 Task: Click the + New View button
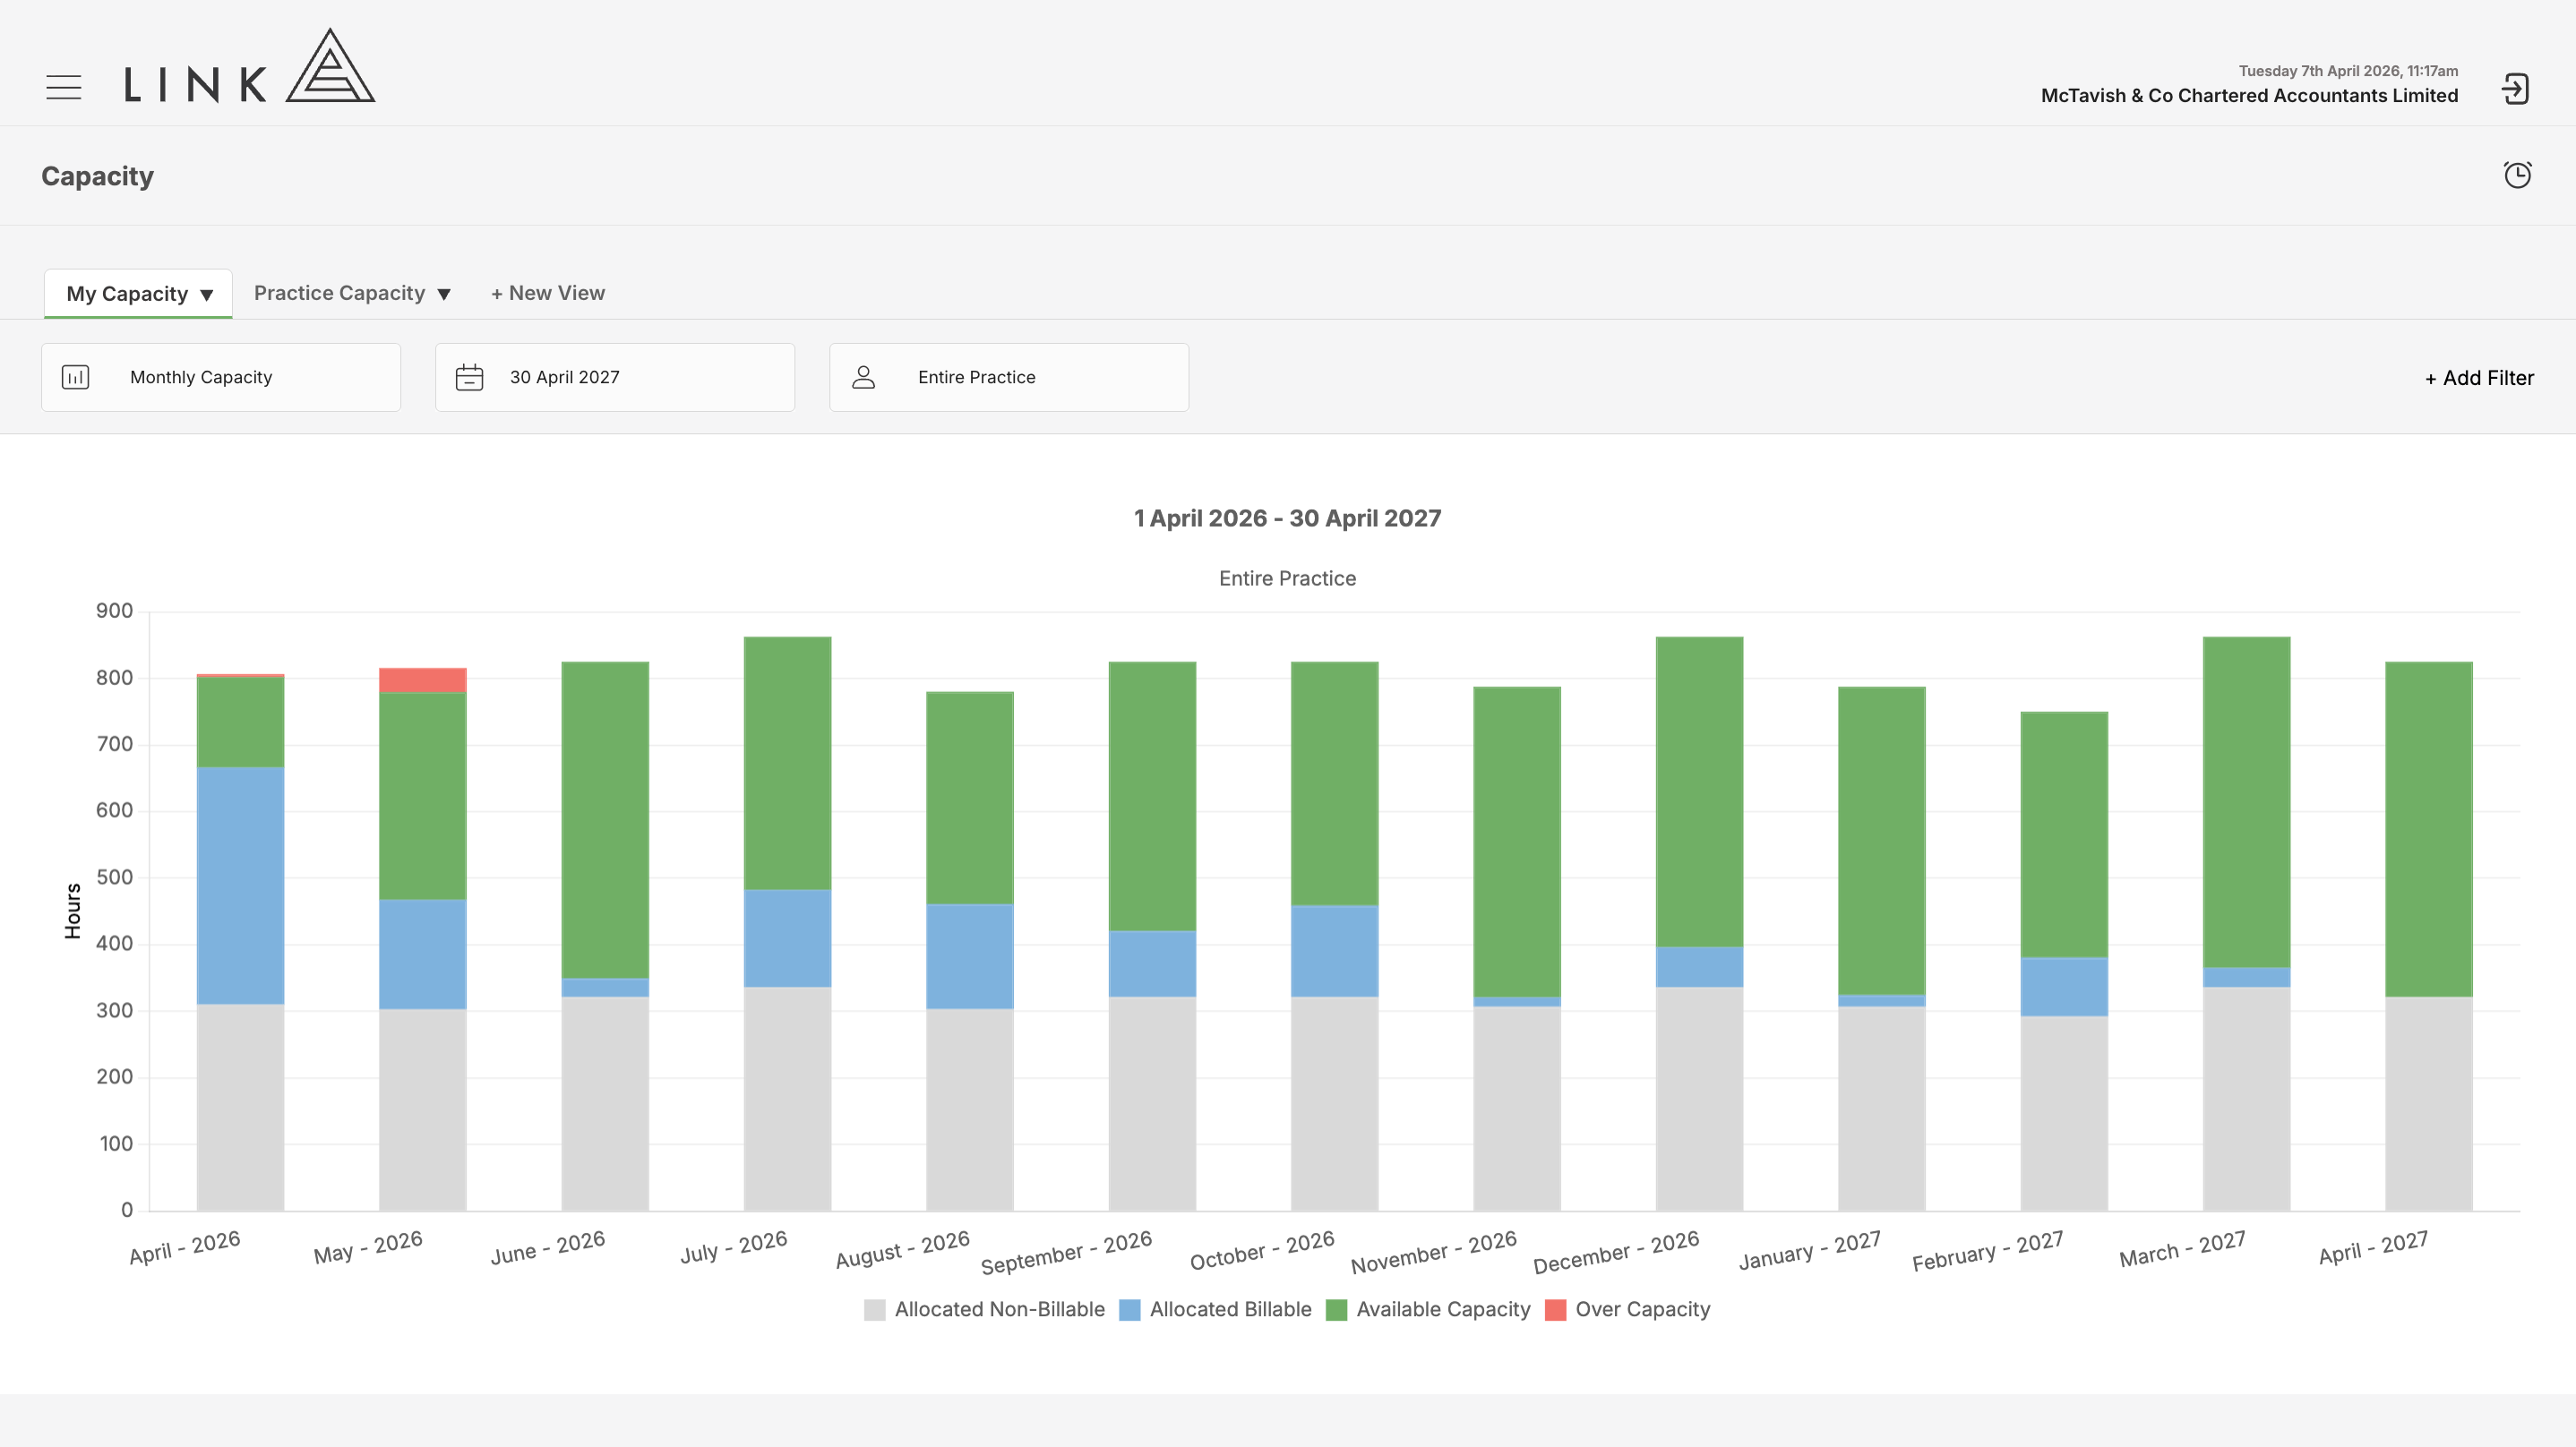click(x=548, y=293)
